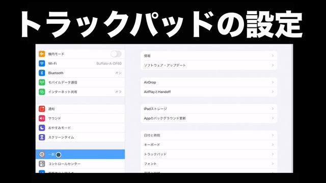326x183 pixels.
Task: Click the インターネット共有 オフ status text
Action: coord(118,92)
